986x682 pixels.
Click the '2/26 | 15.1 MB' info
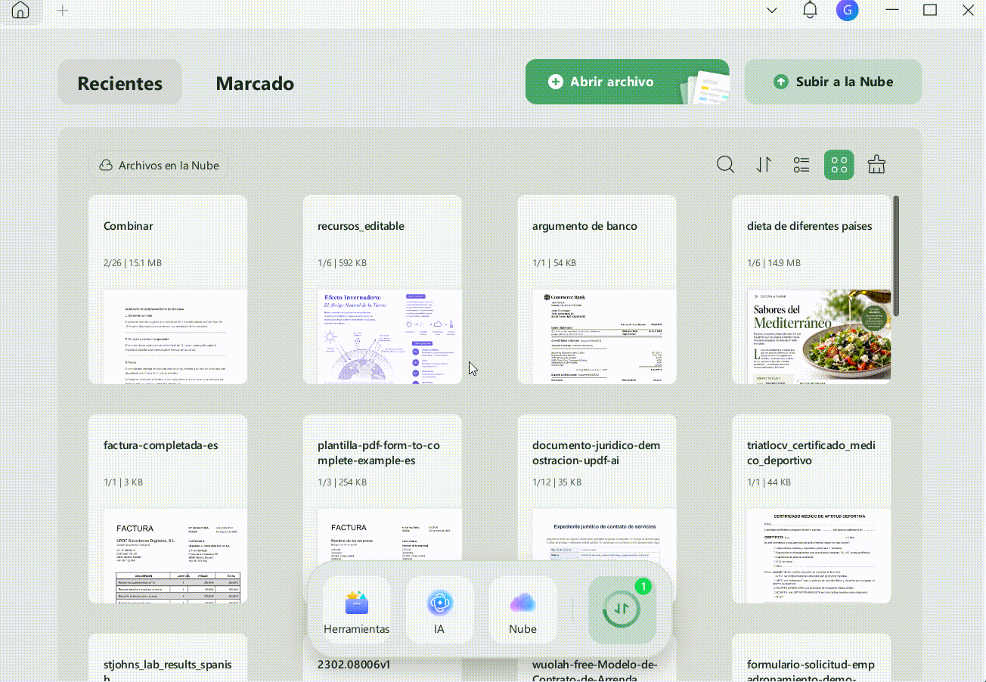(132, 263)
